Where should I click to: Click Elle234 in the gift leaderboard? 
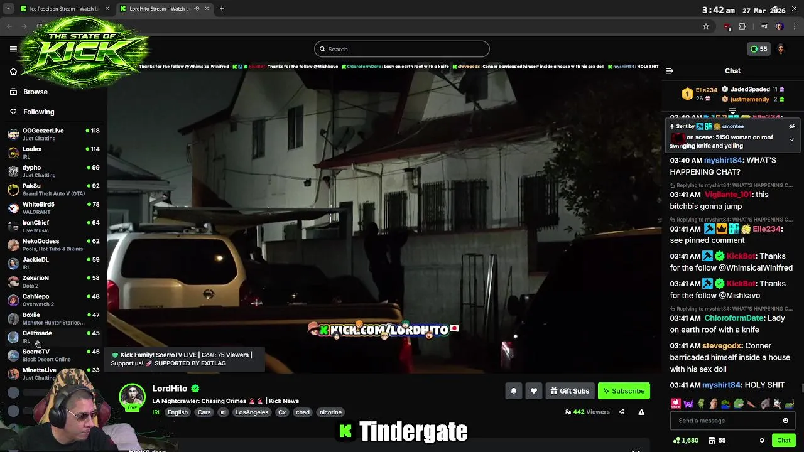point(706,90)
